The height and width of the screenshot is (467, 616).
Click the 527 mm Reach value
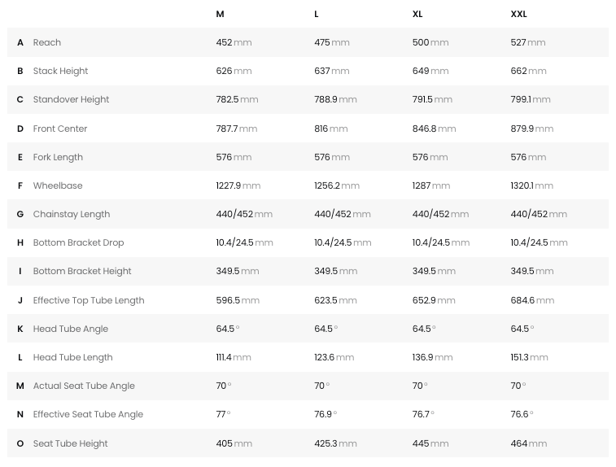click(x=527, y=42)
